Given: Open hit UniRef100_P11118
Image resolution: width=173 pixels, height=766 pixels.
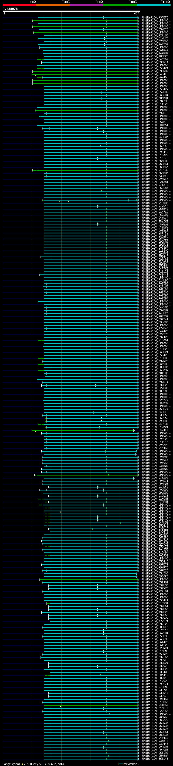Looking at the screenshot, I should point(155,442).
